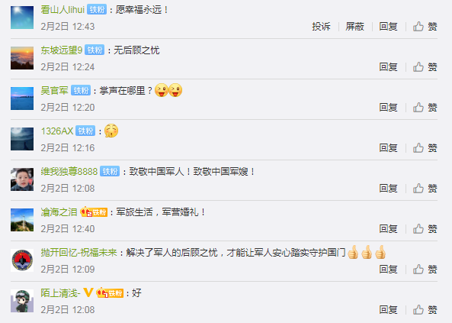Image resolution: width=452 pixels, height=323 pixels.
Task: Give thumbs-up to 维我独尊8888's comment
Action: coord(425,189)
